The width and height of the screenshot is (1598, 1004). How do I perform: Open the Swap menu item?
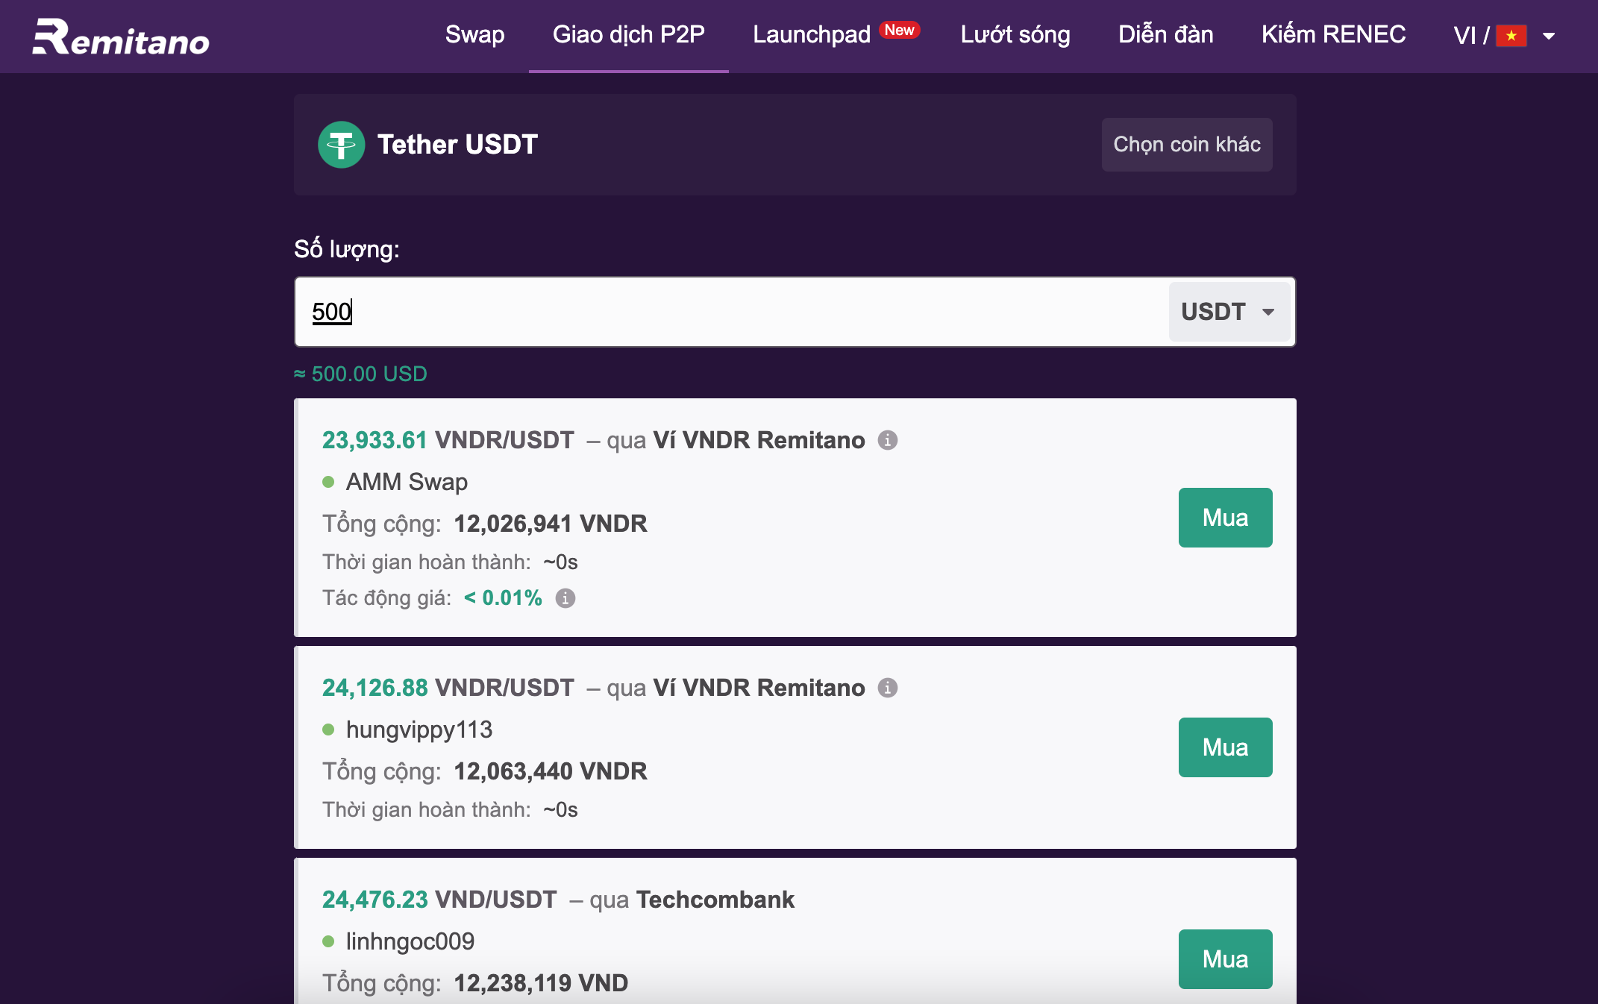click(x=474, y=35)
